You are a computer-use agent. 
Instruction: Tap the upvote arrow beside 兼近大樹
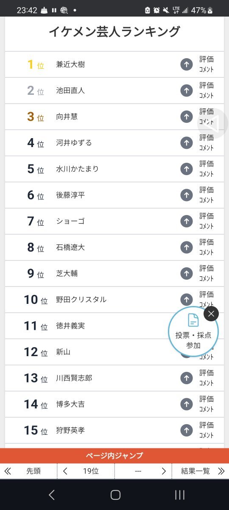point(187,65)
